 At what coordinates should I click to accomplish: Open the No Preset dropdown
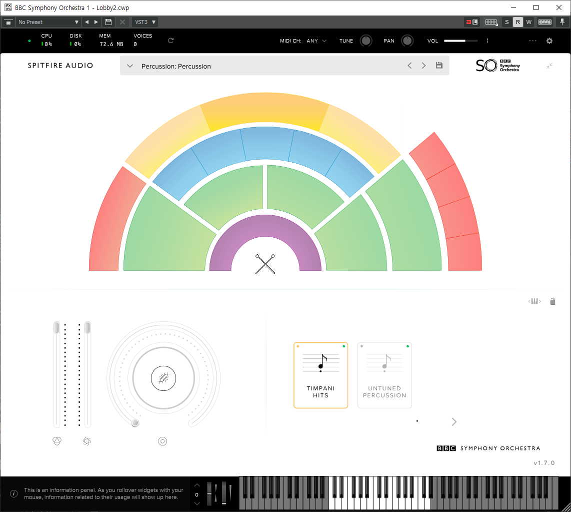click(47, 22)
